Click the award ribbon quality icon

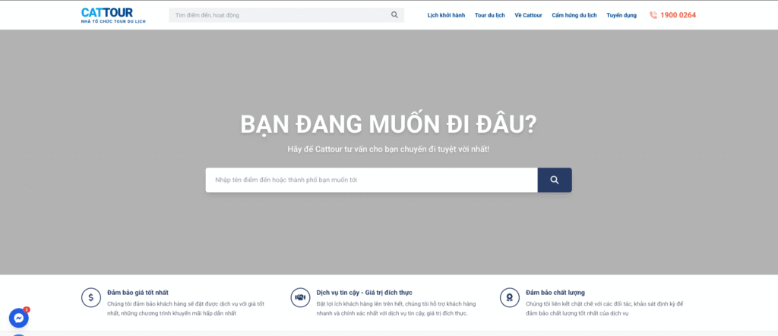(x=510, y=297)
